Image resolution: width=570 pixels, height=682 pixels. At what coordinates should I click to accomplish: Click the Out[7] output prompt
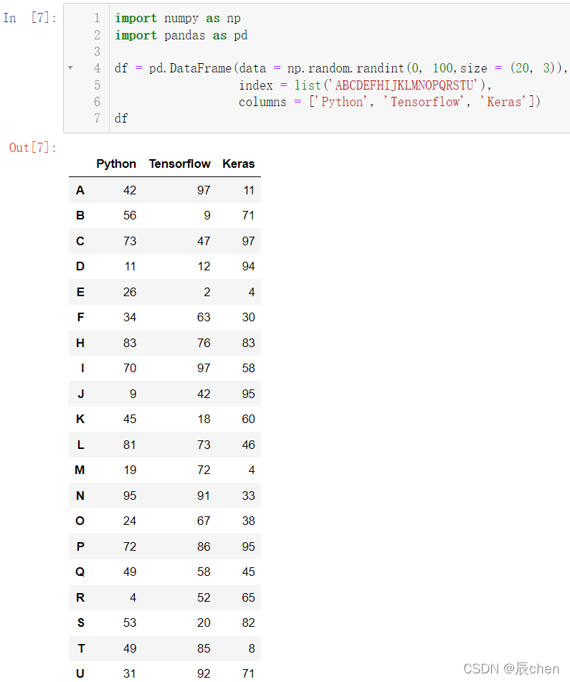[32, 148]
